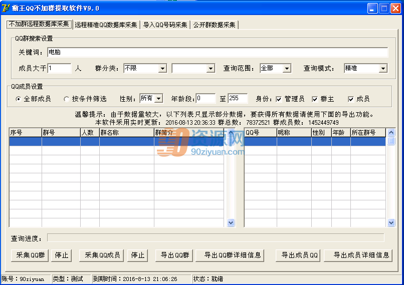404x285 pixels.
Task: Click the member list scrollbar thumb
Action: [391, 141]
